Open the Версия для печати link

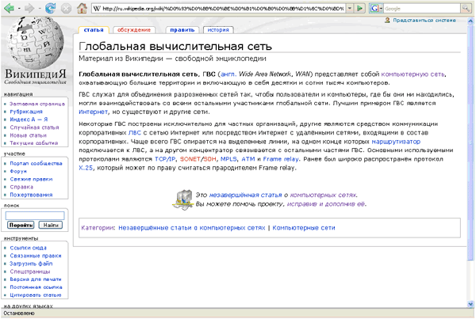(x=36, y=279)
